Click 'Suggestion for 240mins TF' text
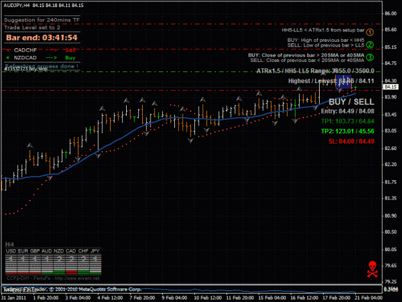 click(42, 20)
